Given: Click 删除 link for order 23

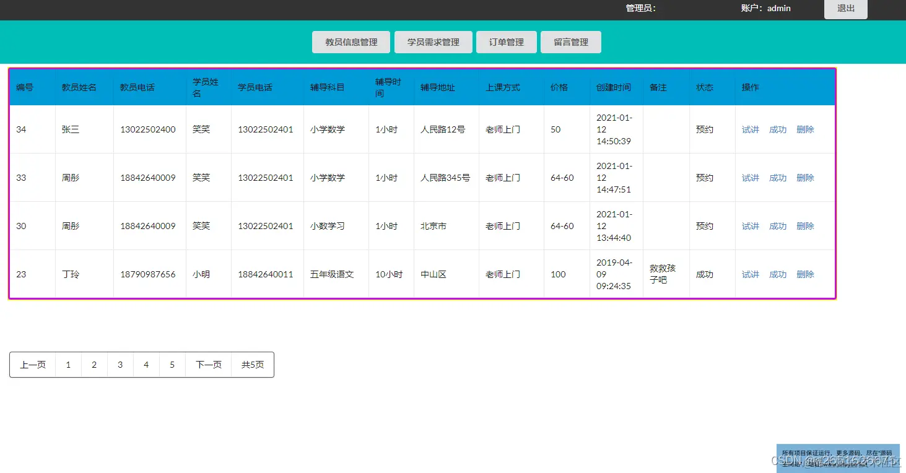Looking at the screenshot, I should pos(805,274).
